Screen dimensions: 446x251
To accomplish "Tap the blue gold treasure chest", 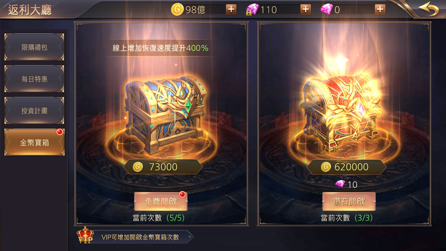I will coord(165,114).
